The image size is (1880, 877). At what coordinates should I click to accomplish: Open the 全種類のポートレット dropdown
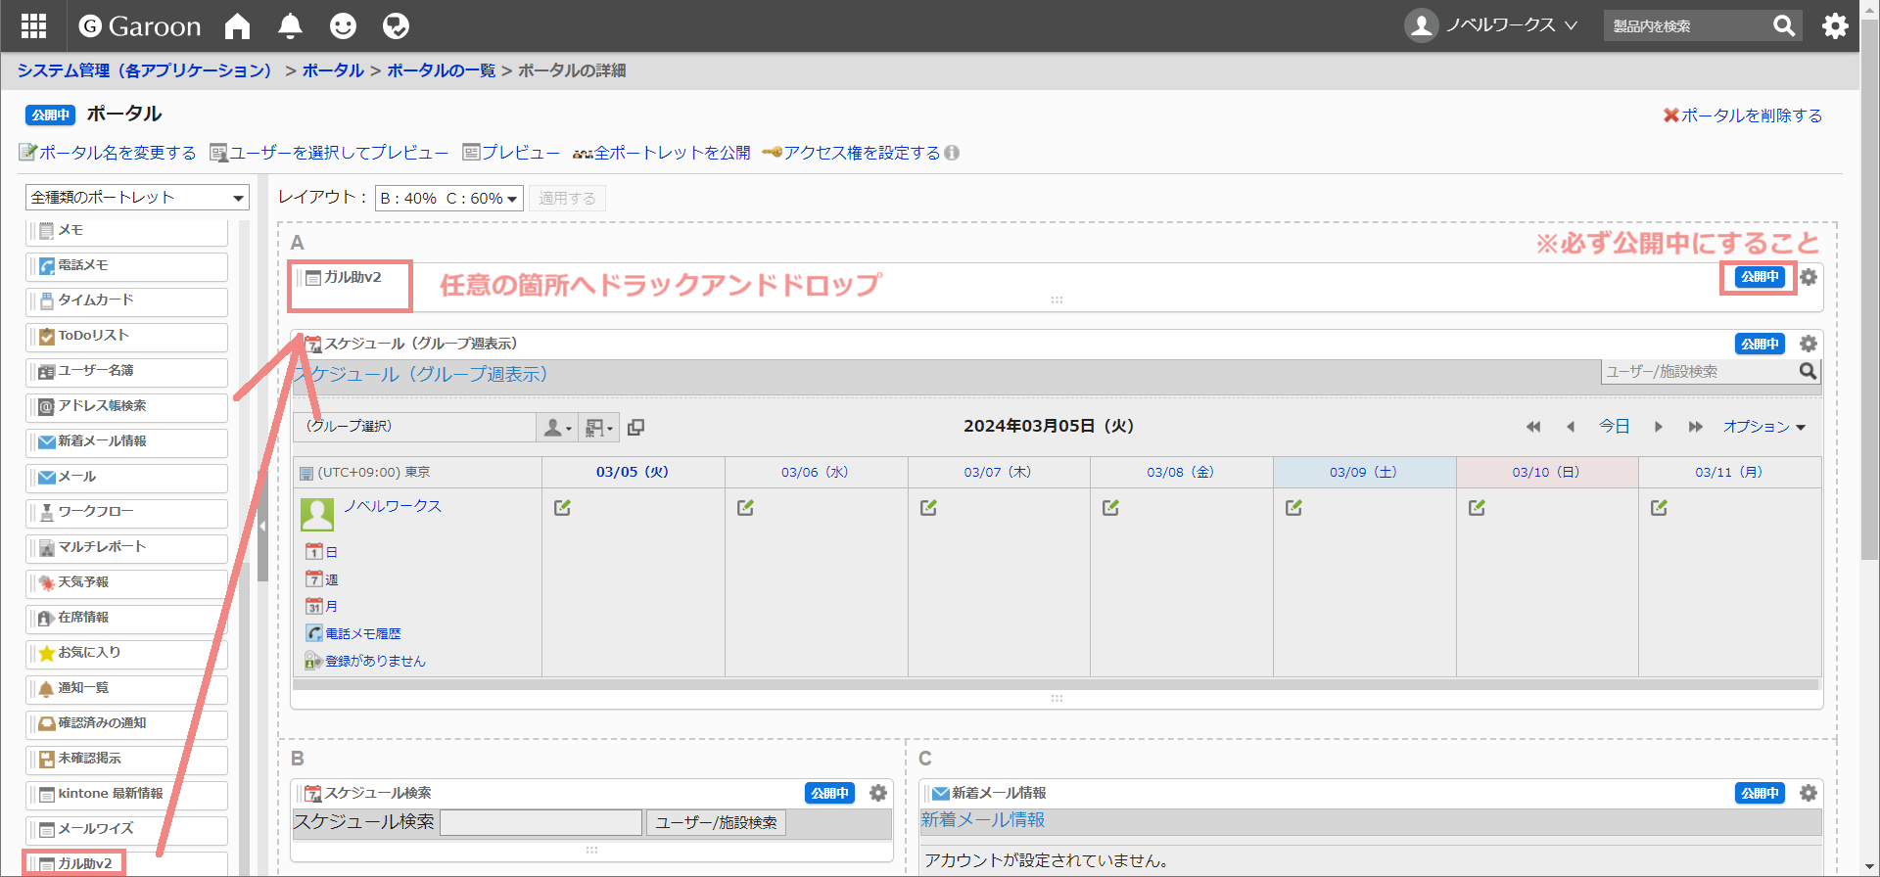click(137, 198)
